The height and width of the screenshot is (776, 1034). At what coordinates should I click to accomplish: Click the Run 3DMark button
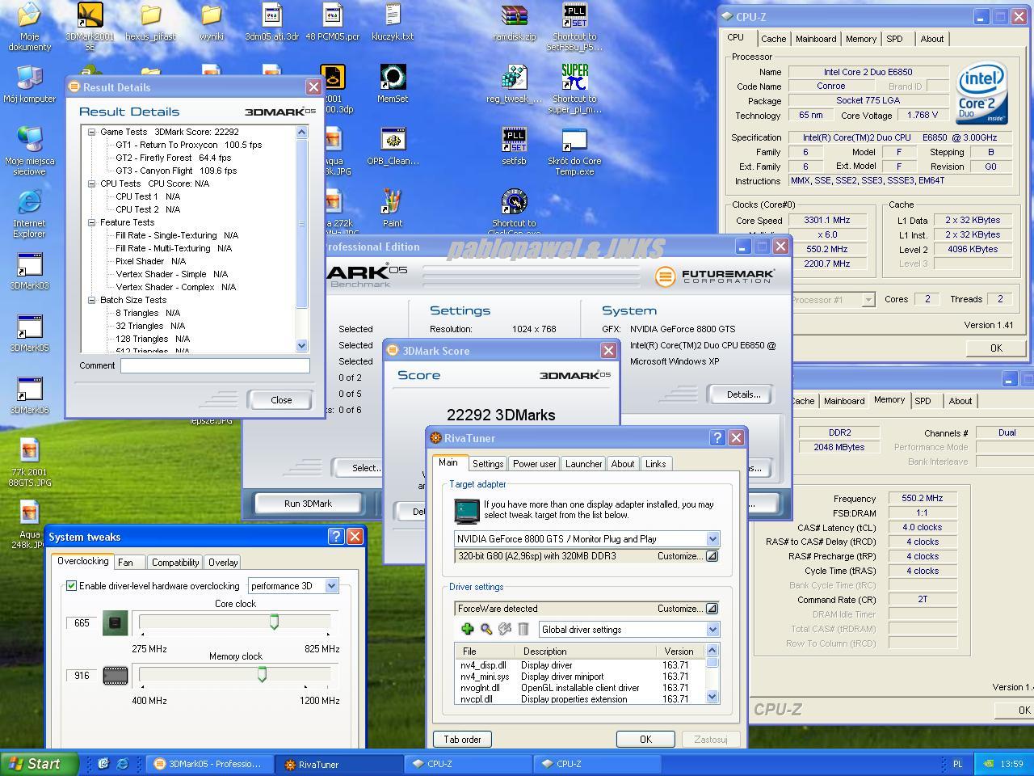click(308, 504)
